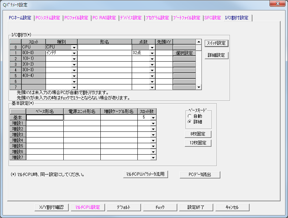
Task: Open the スイッチ設定 (switch settings) dialog
Action: tap(216, 43)
